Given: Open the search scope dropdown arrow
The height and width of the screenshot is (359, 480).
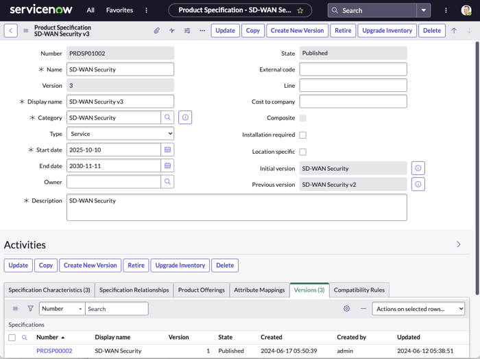Looking at the screenshot, I should [424, 10].
